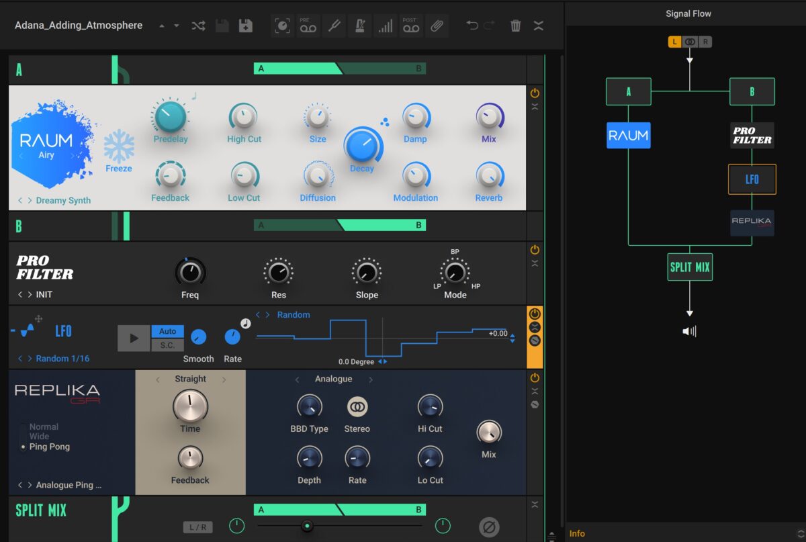Select Ping Pong mode in Replika

coord(49,447)
